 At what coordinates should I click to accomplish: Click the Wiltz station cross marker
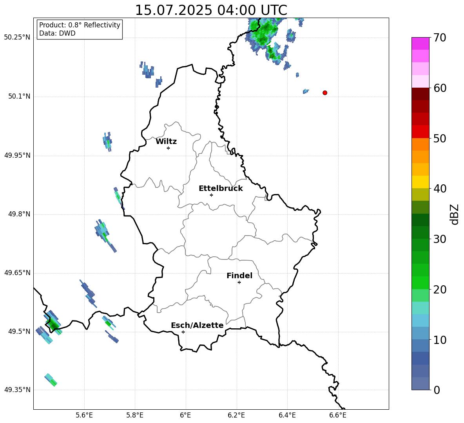pos(169,148)
